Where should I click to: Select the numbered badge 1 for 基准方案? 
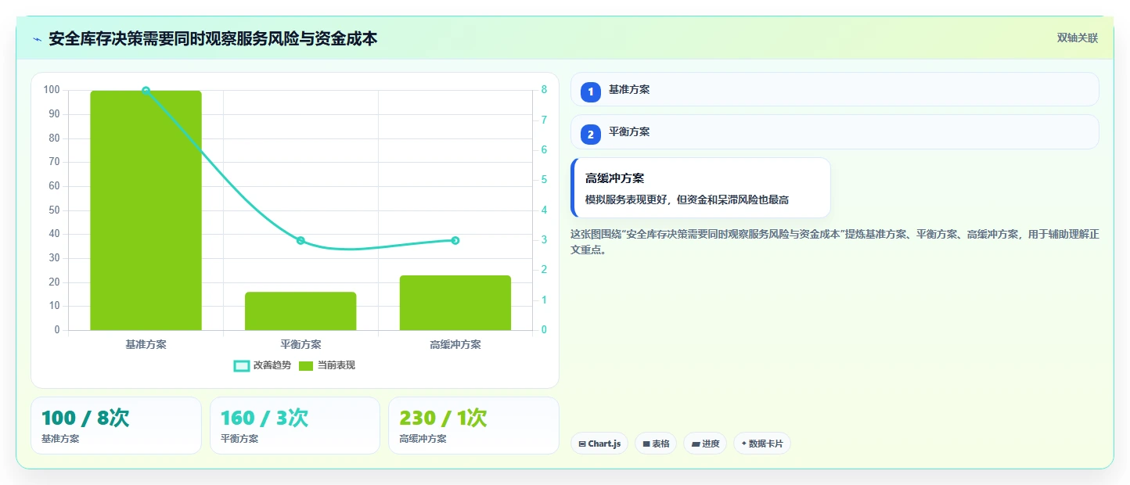pyautogui.click(x=591, y=92)
